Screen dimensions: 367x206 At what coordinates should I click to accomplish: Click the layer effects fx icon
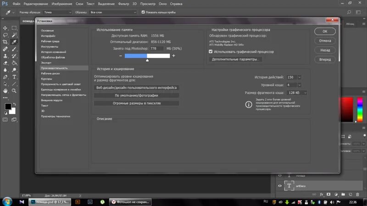coord(322,194)
